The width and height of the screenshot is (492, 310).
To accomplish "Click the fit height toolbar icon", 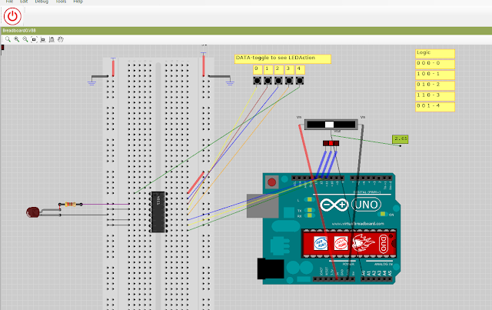I will click(x=52, y=39).
